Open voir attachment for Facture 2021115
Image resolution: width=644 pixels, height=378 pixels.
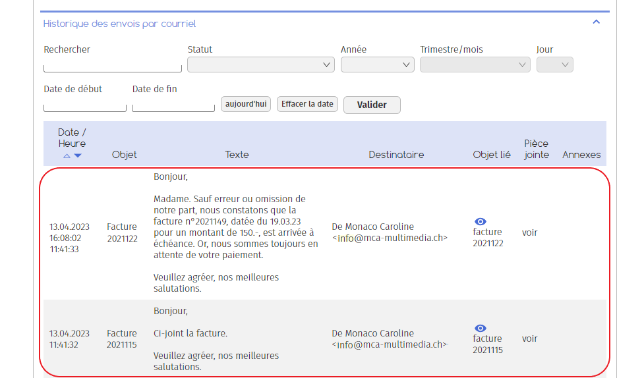point(529,338)
